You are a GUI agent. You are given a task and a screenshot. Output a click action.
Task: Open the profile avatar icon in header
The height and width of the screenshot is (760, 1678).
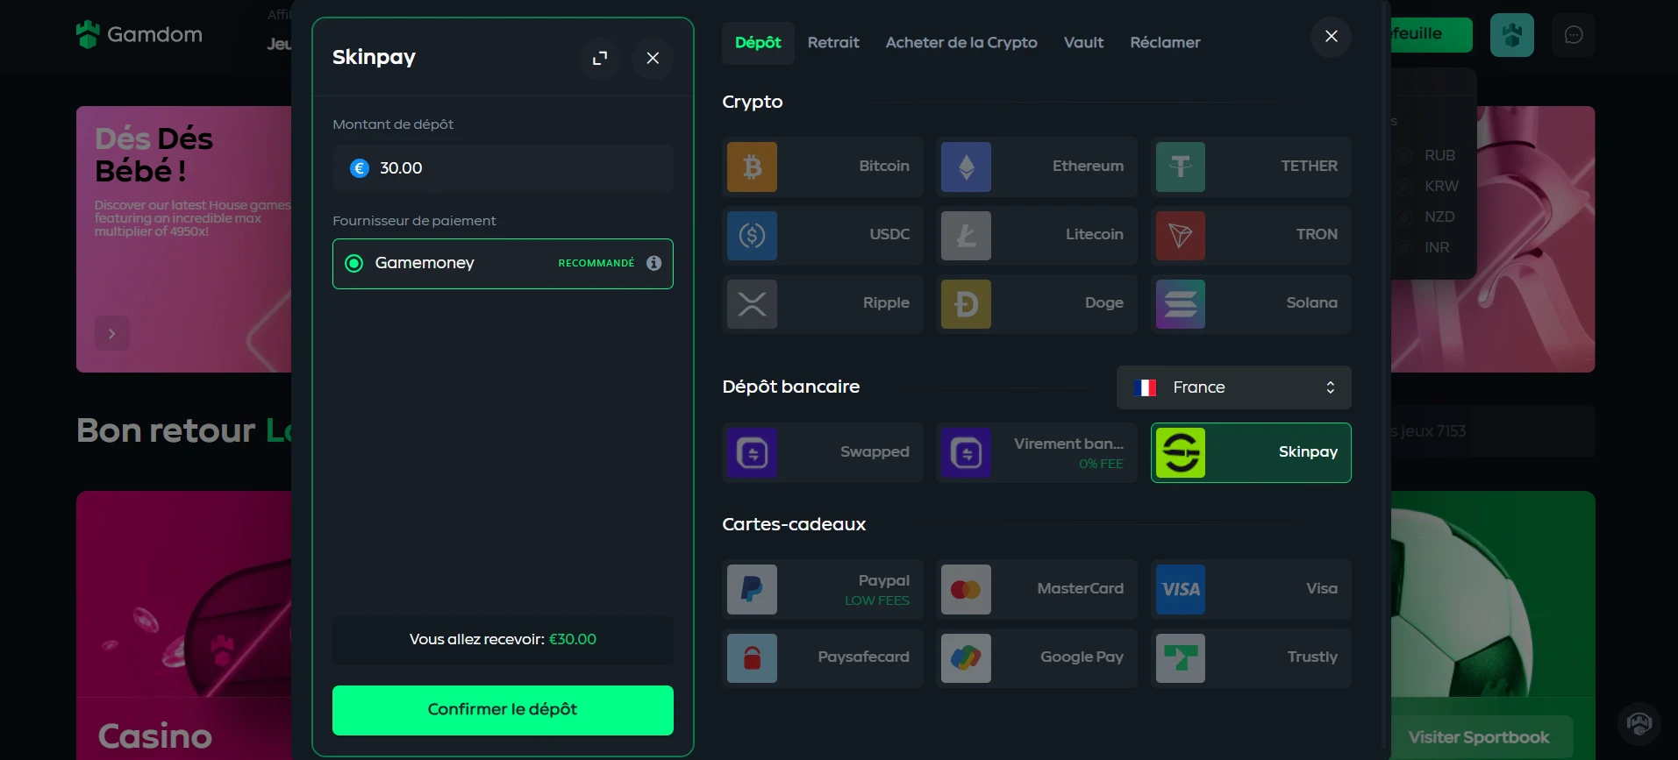click(1512, 35)
